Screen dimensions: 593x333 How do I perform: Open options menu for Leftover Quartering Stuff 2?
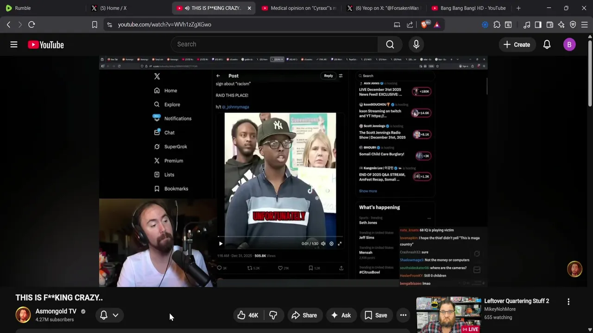pos(568,302)
